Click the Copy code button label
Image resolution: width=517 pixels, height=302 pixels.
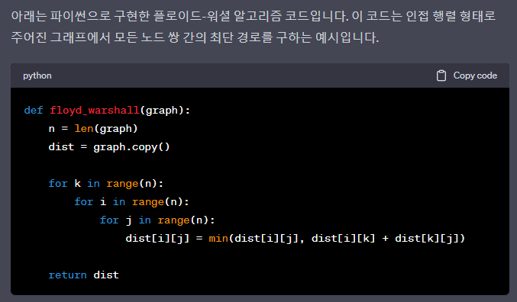coord(475,75)
